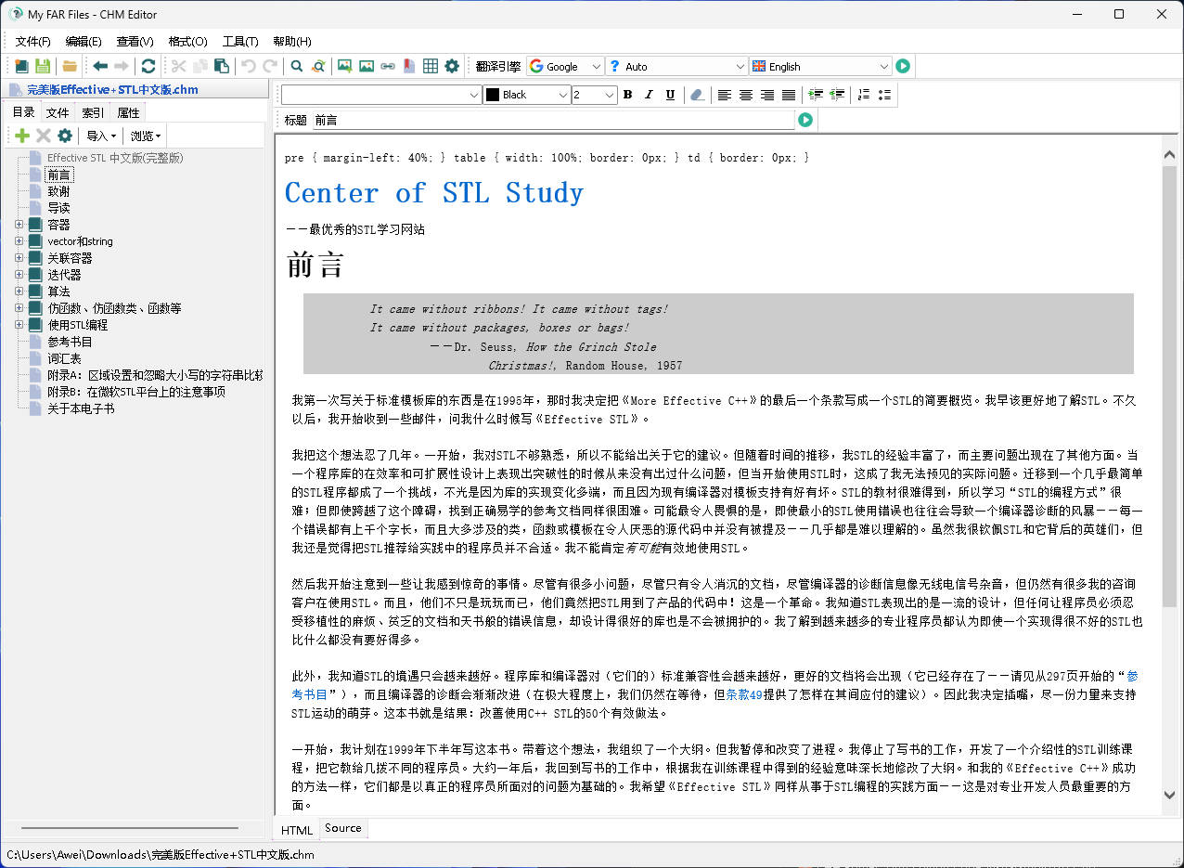Insert a hyperlink with chain icon
Image resolution: width=1184 pixels, height=868 pixels.
[388, 66]
